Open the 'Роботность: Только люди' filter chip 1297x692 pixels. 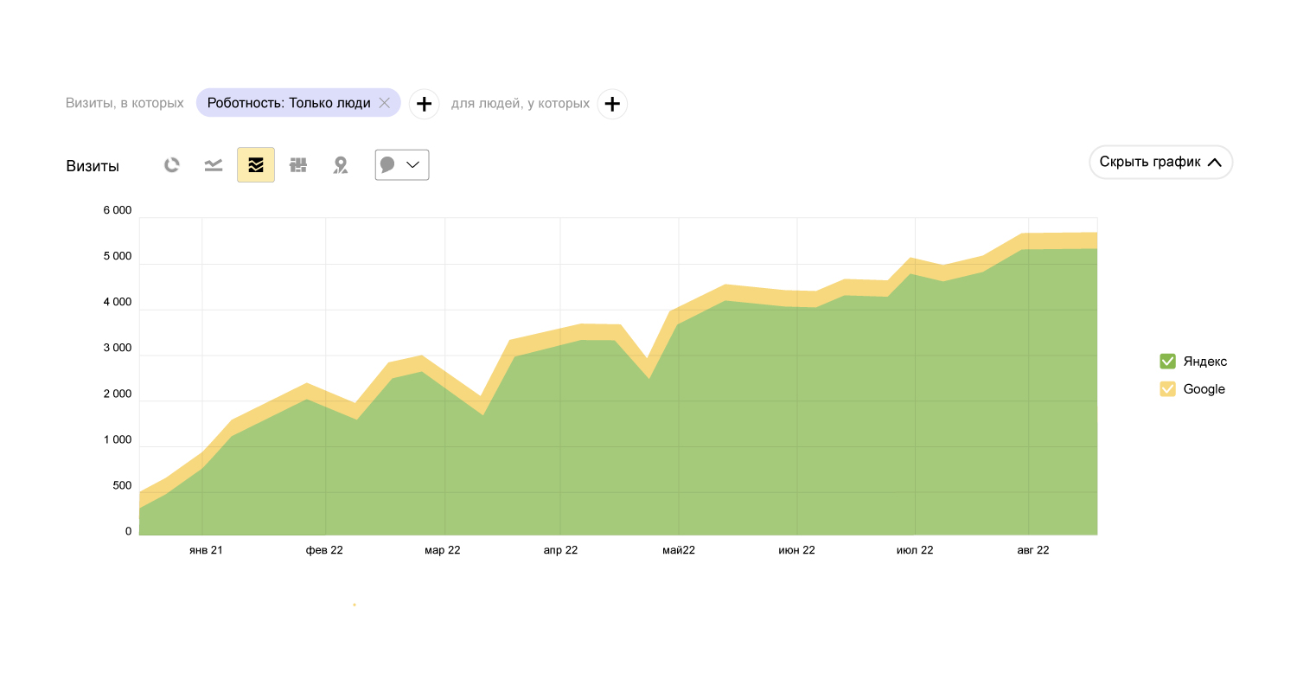pos(289,103)
